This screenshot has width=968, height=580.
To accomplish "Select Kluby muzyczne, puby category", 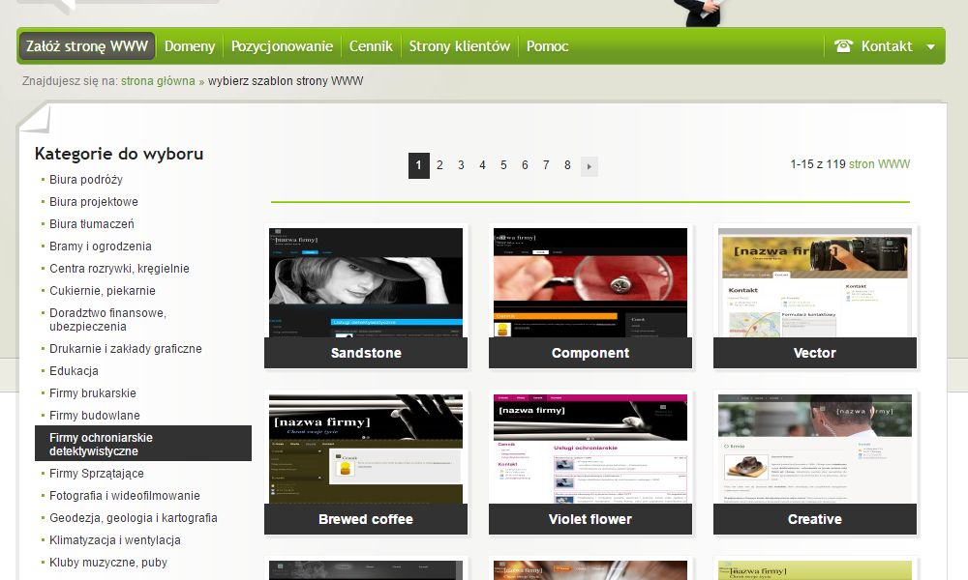I will pos(108,562).
